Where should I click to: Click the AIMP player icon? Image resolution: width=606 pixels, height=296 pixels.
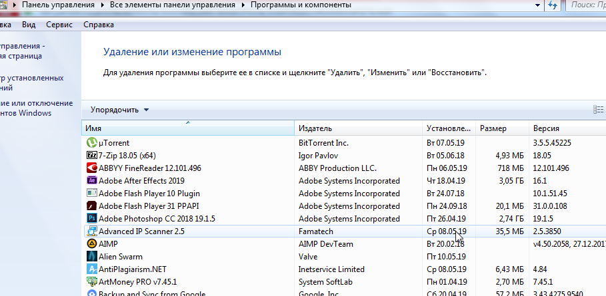click(91, 243)
